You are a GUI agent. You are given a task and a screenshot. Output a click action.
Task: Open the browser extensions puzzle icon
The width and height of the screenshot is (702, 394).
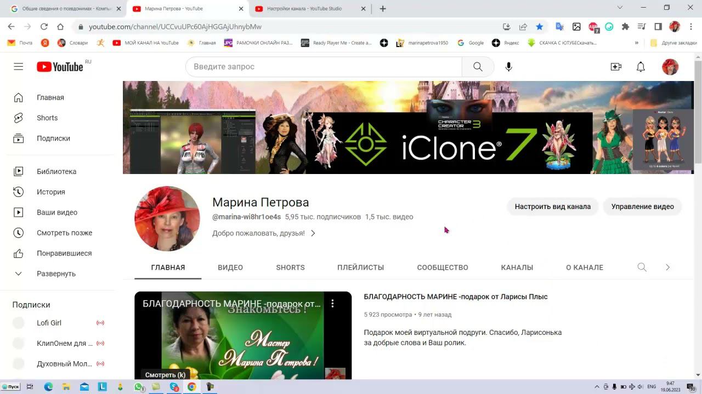[625, 26]
